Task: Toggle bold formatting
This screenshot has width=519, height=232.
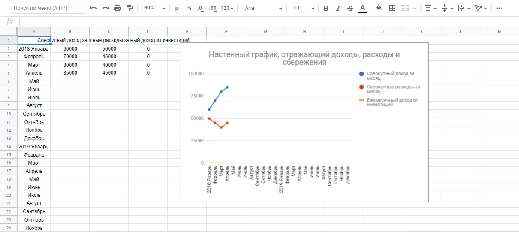Action: 326,8
